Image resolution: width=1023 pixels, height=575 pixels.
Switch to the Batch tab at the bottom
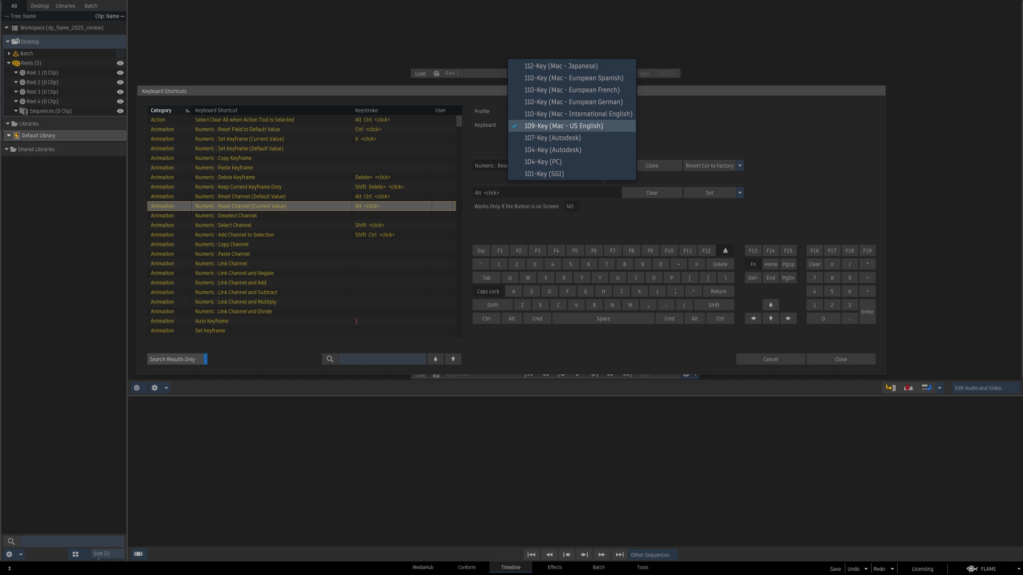pos(598,568)
